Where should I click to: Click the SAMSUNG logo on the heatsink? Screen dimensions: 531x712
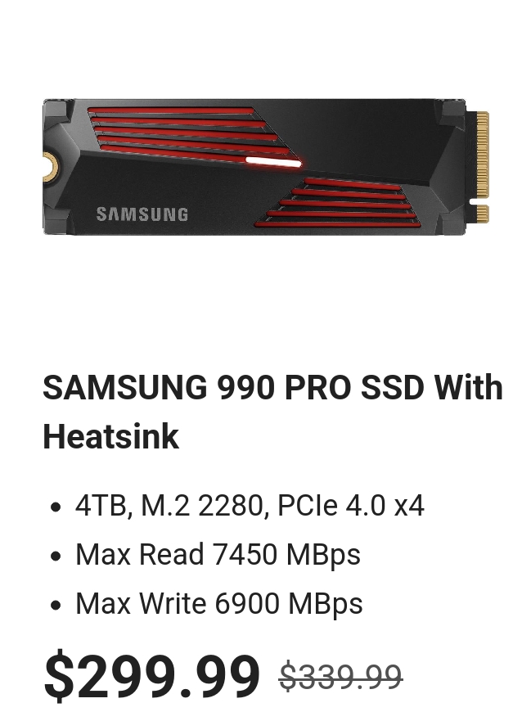[x=142, y=214]
